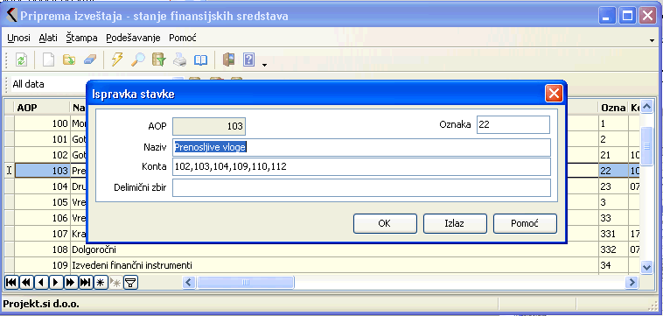
Task: Click the vertical scrollbar up arrow
Action: (647, 108)
